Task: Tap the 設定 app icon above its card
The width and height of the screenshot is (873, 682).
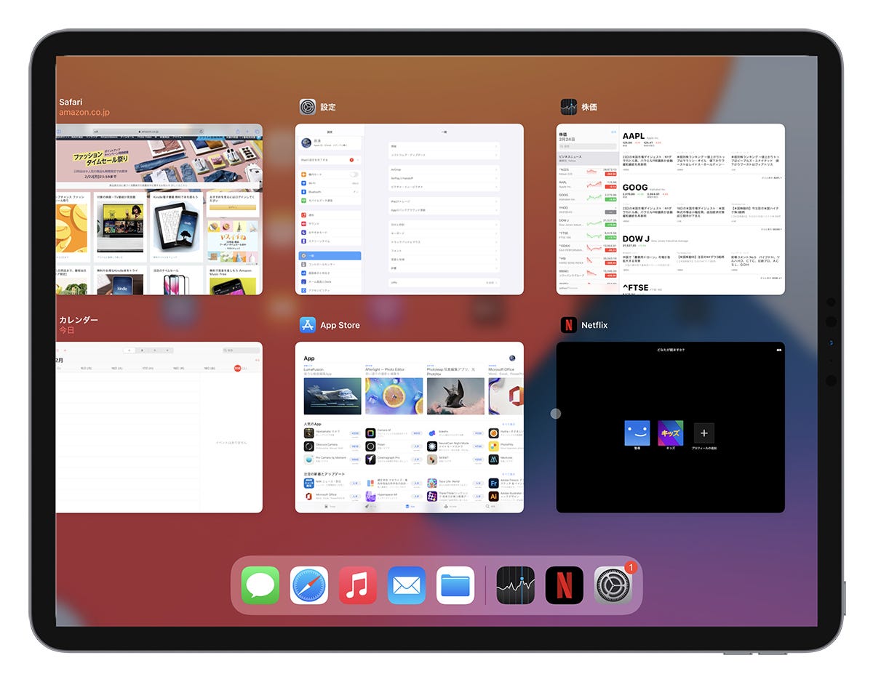Action: pyautogui.click(x=308, y=107)
